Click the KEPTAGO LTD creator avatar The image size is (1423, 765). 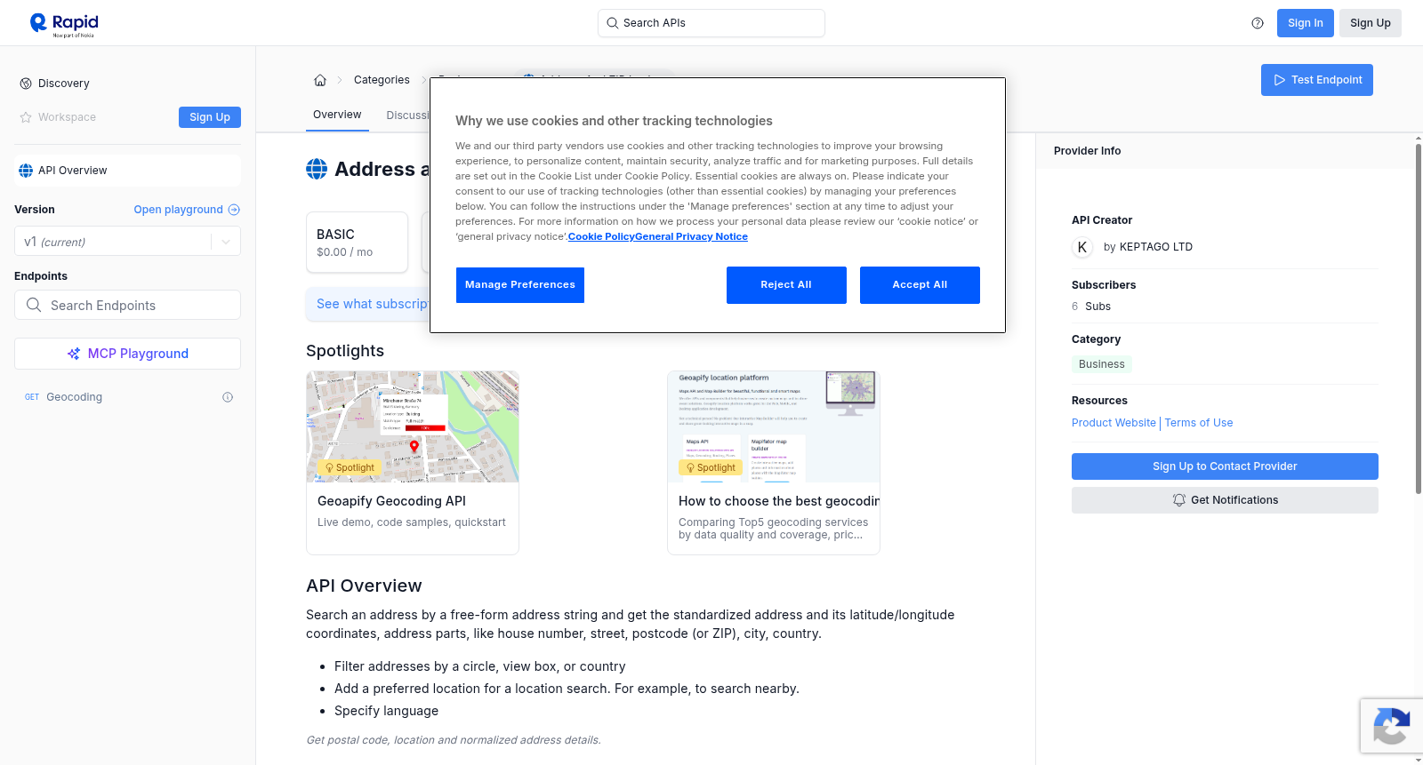click(x=1082, y=247)
